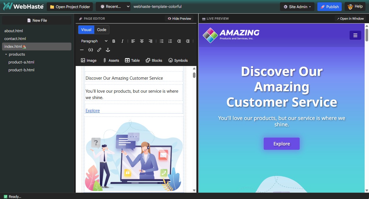Insert horizontal rule line

tap(82, 50)
